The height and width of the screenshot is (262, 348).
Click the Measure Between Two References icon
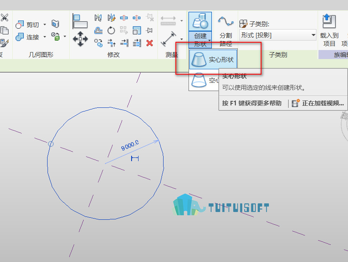coord(168,21)
